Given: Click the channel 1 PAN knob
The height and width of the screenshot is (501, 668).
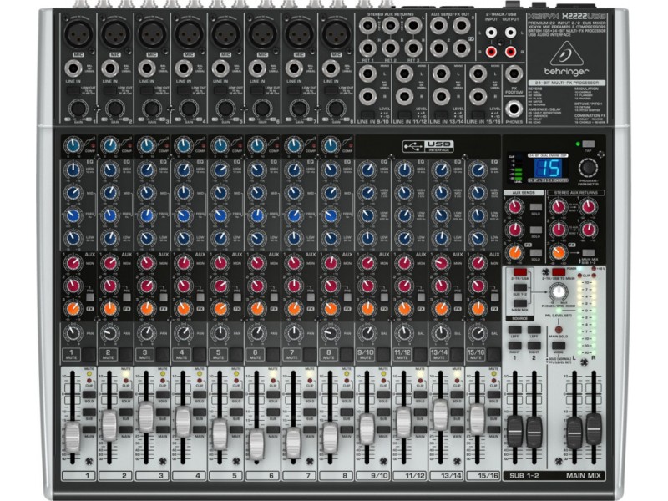Looking at the screenshot, I should coord(73,333).
